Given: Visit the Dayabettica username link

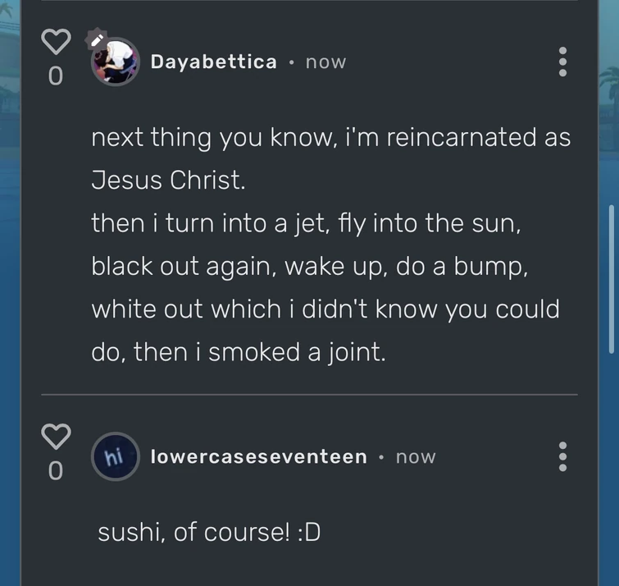Looking at the screenshot, I should point(213,62).
